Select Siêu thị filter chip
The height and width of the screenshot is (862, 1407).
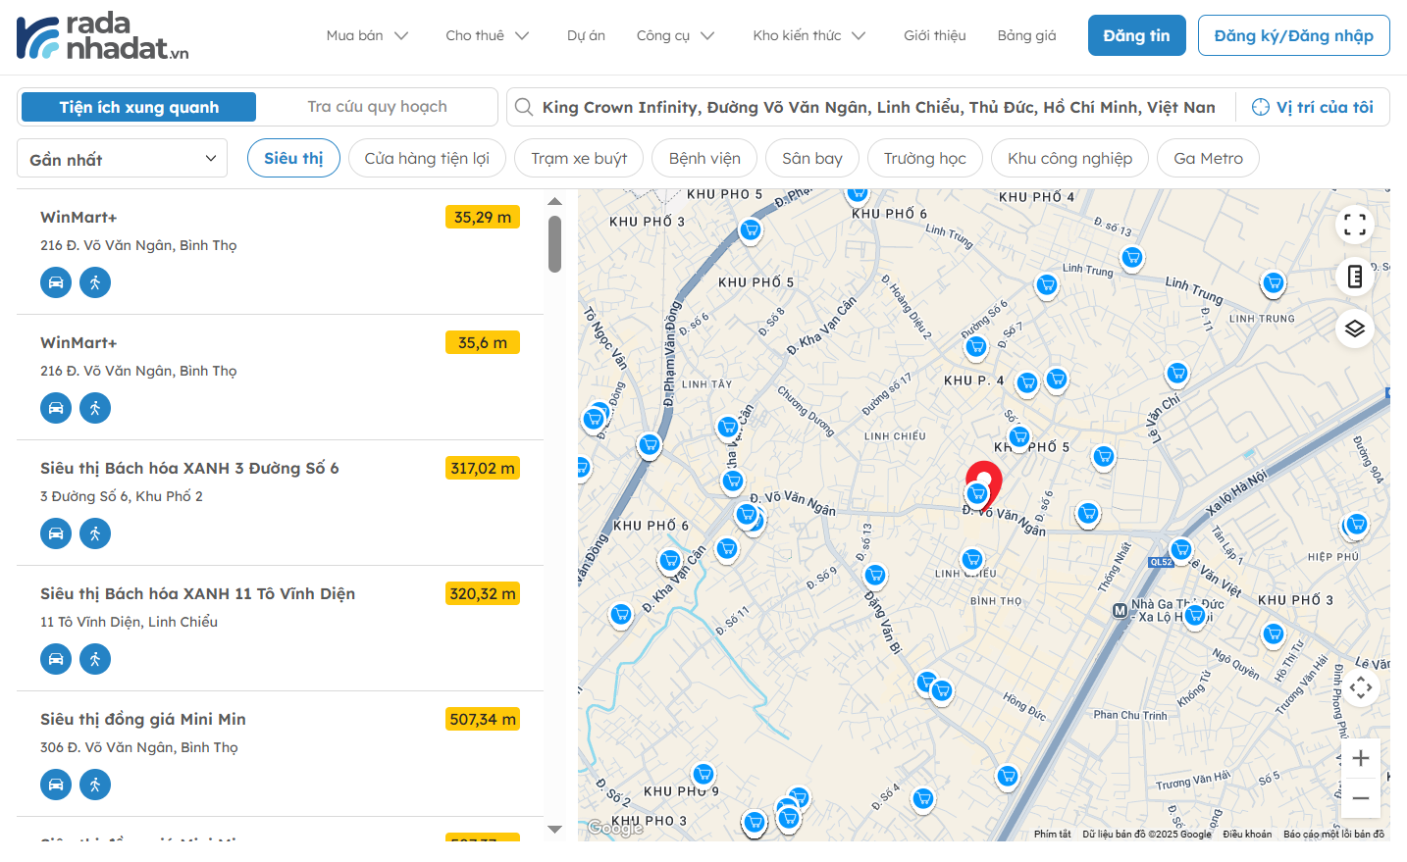click(293, 158)
